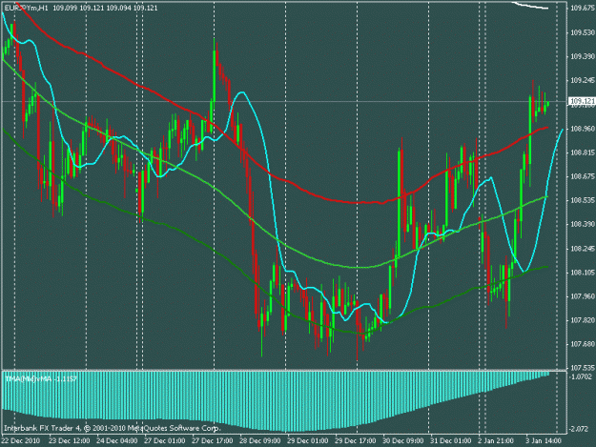
Task: Click the 107.820 price scale label
Action: pos(583,320)
